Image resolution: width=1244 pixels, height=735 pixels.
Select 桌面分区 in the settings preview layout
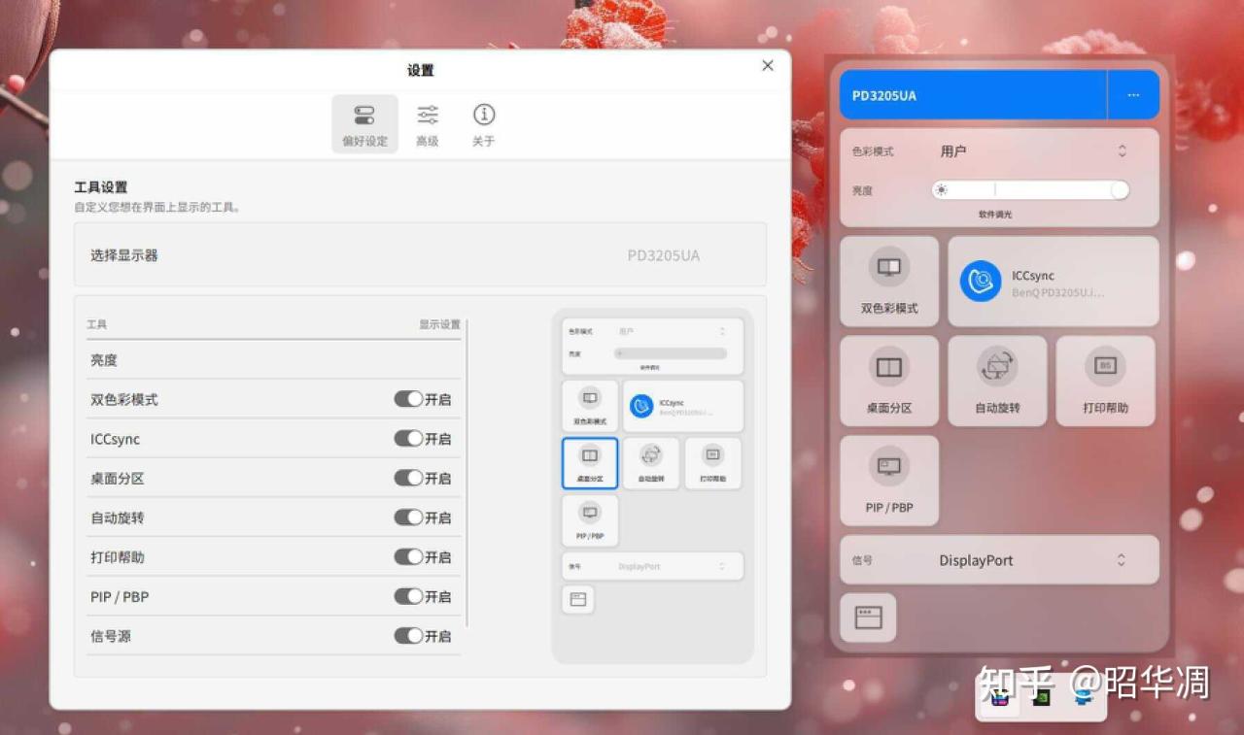click(x=590, y=462)
